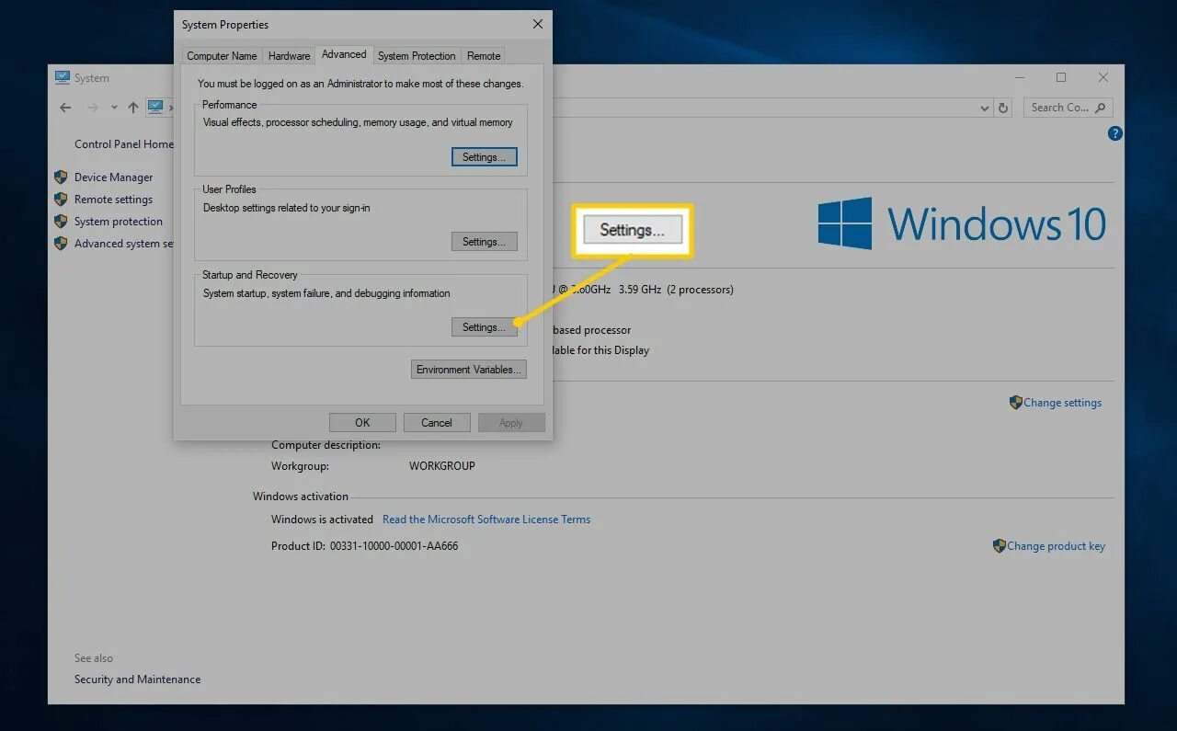Open Performance Settings button
This screenshot has height=731, width=1177.
(x=484, y=157)
